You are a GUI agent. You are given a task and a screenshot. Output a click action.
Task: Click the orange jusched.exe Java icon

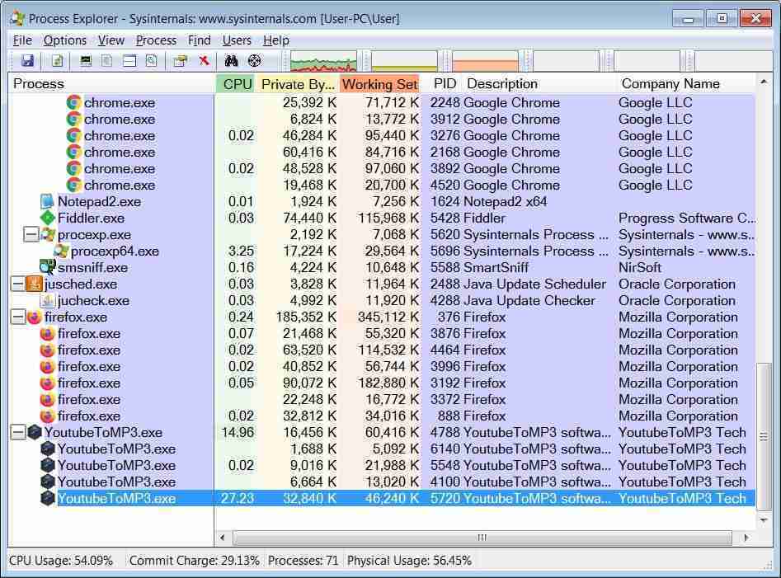(x=34, y=284)
